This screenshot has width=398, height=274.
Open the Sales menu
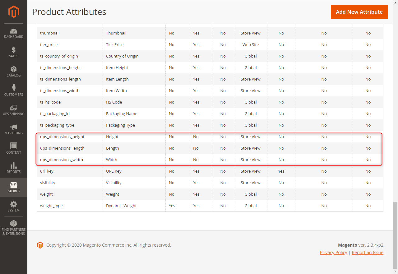point(14,53)
